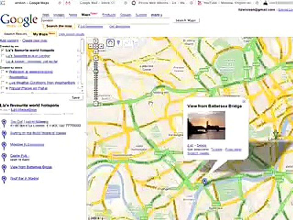Click pin icon beside Roof Bar in Madrid

coord(4,179)
